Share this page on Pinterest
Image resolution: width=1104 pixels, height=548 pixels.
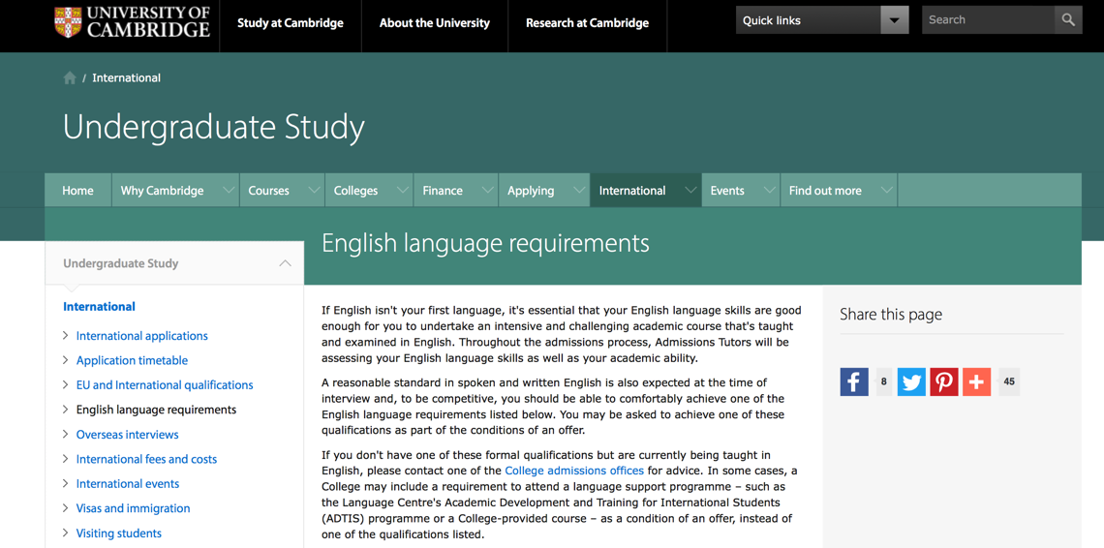pos(944,381)
